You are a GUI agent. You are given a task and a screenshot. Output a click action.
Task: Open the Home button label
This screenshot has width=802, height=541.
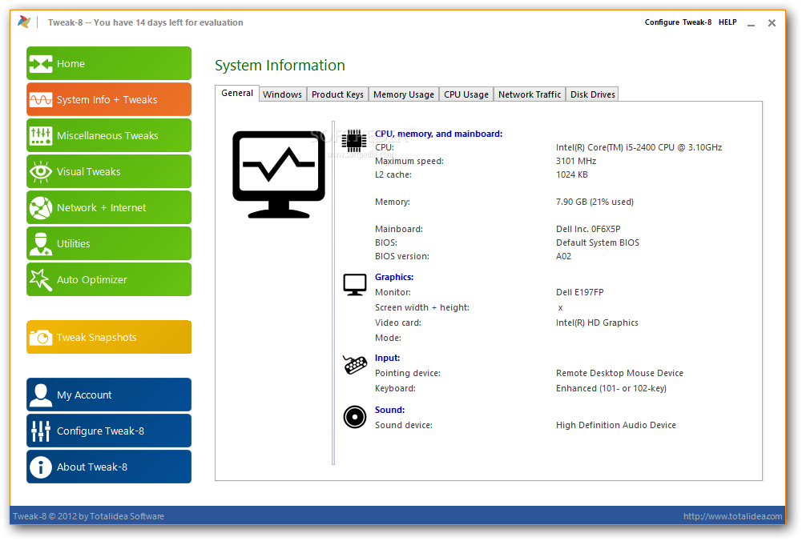[71, 64]
